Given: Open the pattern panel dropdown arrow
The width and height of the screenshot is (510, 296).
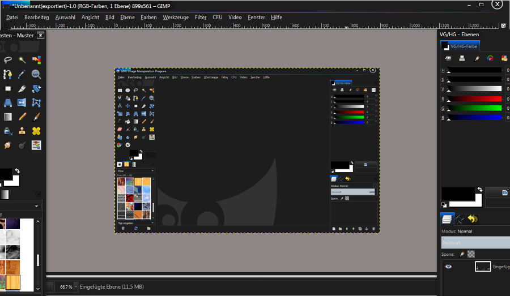Looking at the screenshot, I should point(37,207).
